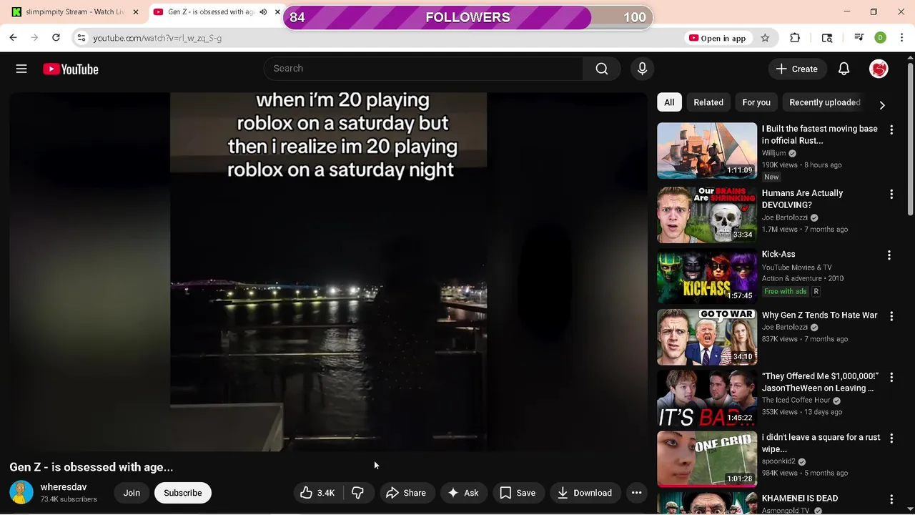The image size is (915, 515).
Task: Select the All filter chip
Action: click(669, 102)
